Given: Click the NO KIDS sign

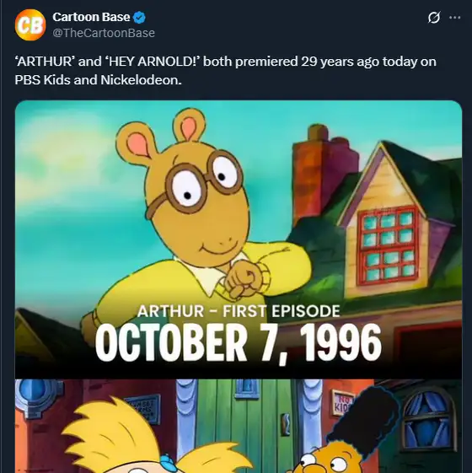Looking at the screenshot, I should click(x=344, y=402).
